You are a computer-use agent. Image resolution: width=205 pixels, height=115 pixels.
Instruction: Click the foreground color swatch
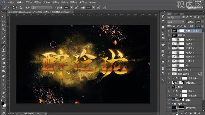tap(3, 103)
